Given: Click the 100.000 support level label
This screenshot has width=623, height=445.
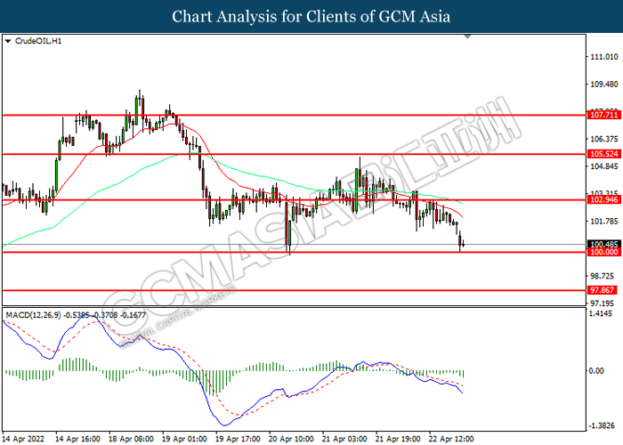Looking at the screenshot, I should pyautogui.click(x=603, y=252).
